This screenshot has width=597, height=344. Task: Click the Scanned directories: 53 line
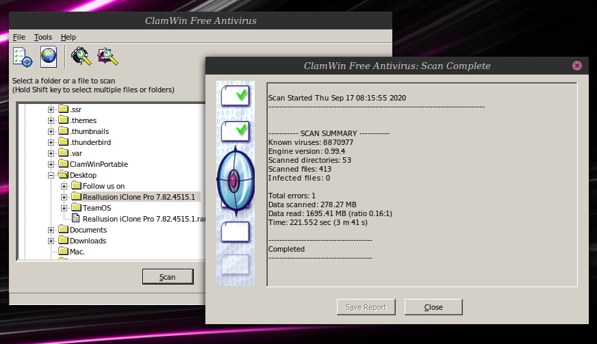coord(309,160)
